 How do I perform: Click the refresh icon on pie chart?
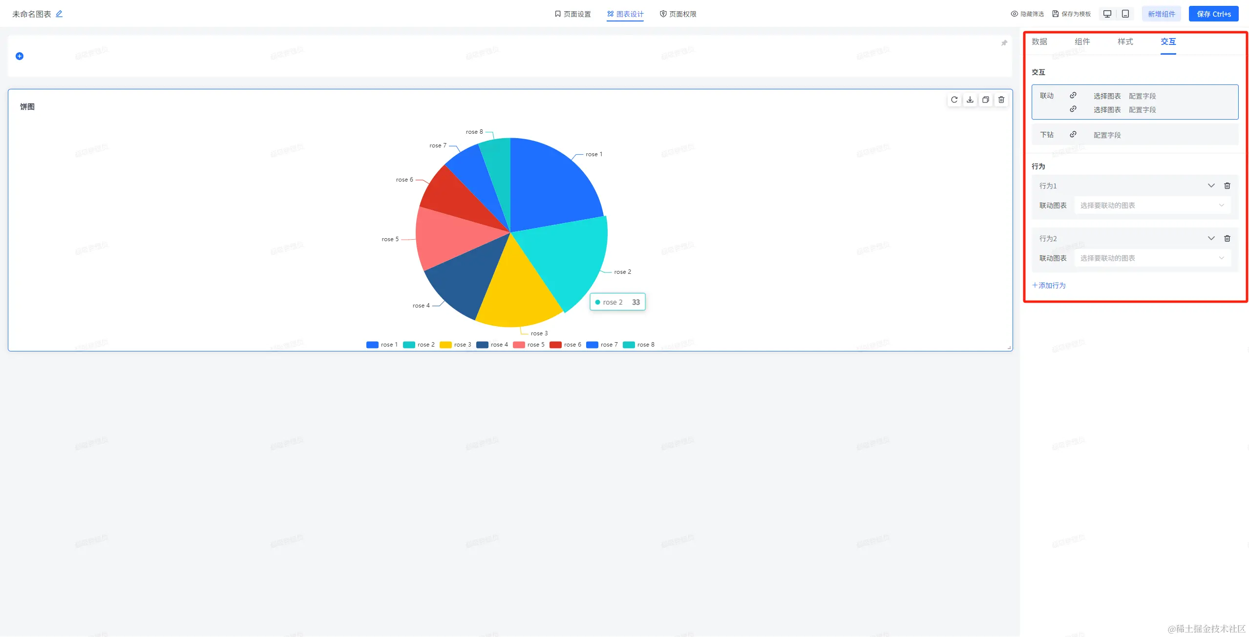click(x=954, y=100)
